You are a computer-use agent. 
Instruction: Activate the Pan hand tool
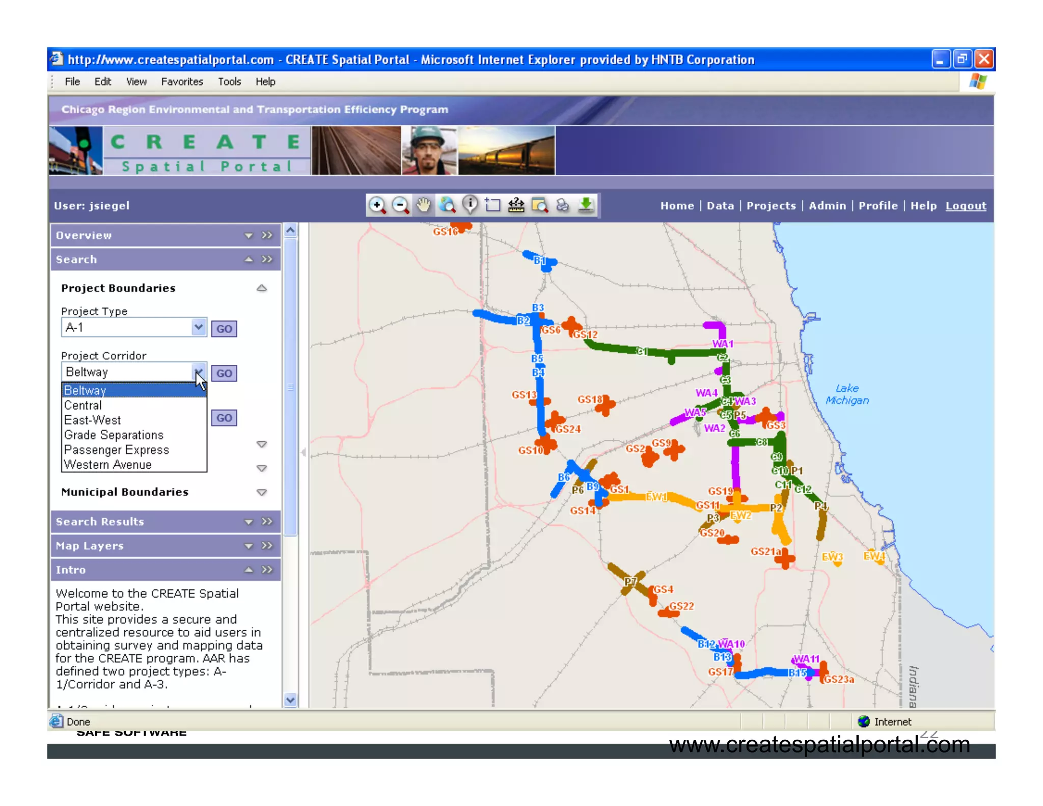(423, 205)
